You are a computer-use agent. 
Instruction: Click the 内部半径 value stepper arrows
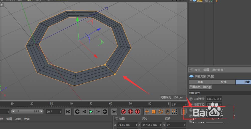pyautogui.click(x=221, y=99)
